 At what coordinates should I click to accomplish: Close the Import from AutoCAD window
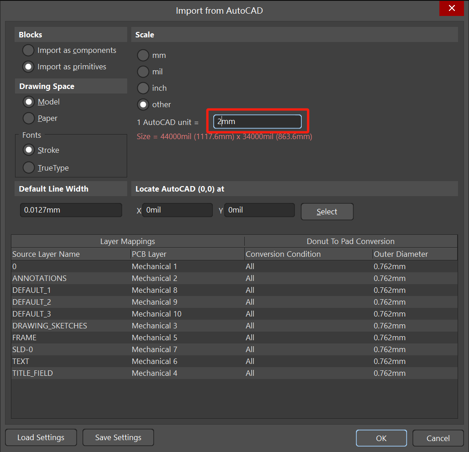click(452, 8)
